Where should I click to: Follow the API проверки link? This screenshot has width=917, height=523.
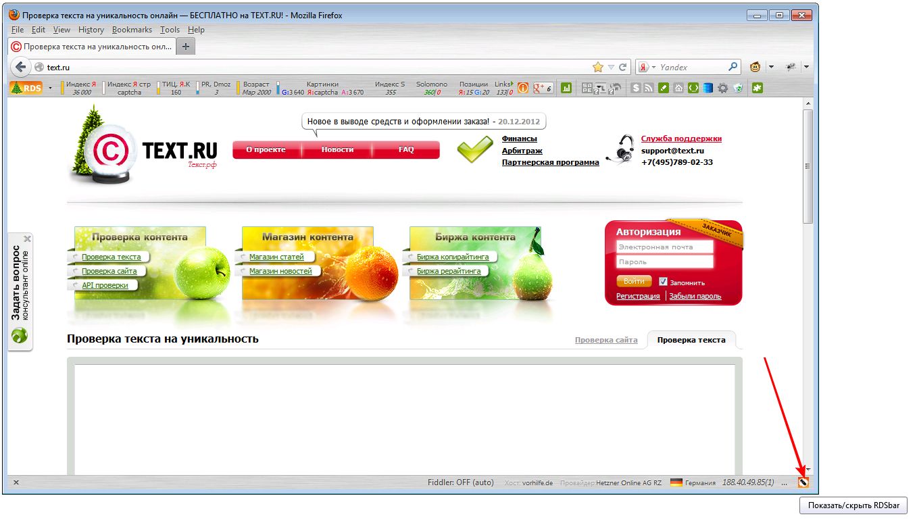(x=105, y=285)
